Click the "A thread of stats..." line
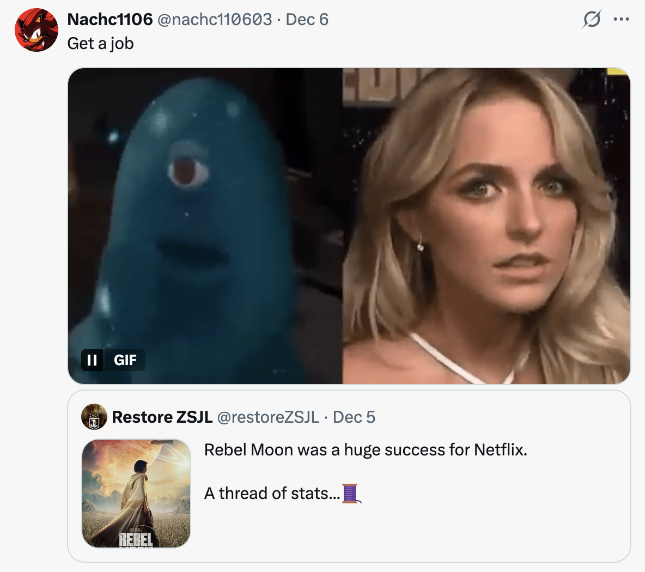 pyautogui.click(x=267, y=494)
